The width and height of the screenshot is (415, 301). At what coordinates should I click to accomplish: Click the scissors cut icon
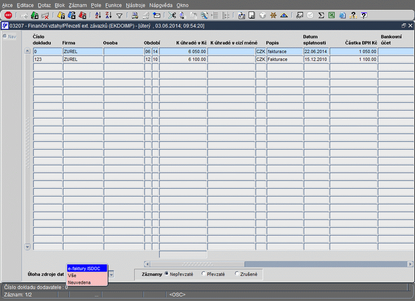coord(172,16)
